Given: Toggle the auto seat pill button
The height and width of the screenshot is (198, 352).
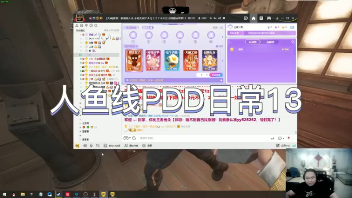Looking at the screenshot, I should pos(148,28).
